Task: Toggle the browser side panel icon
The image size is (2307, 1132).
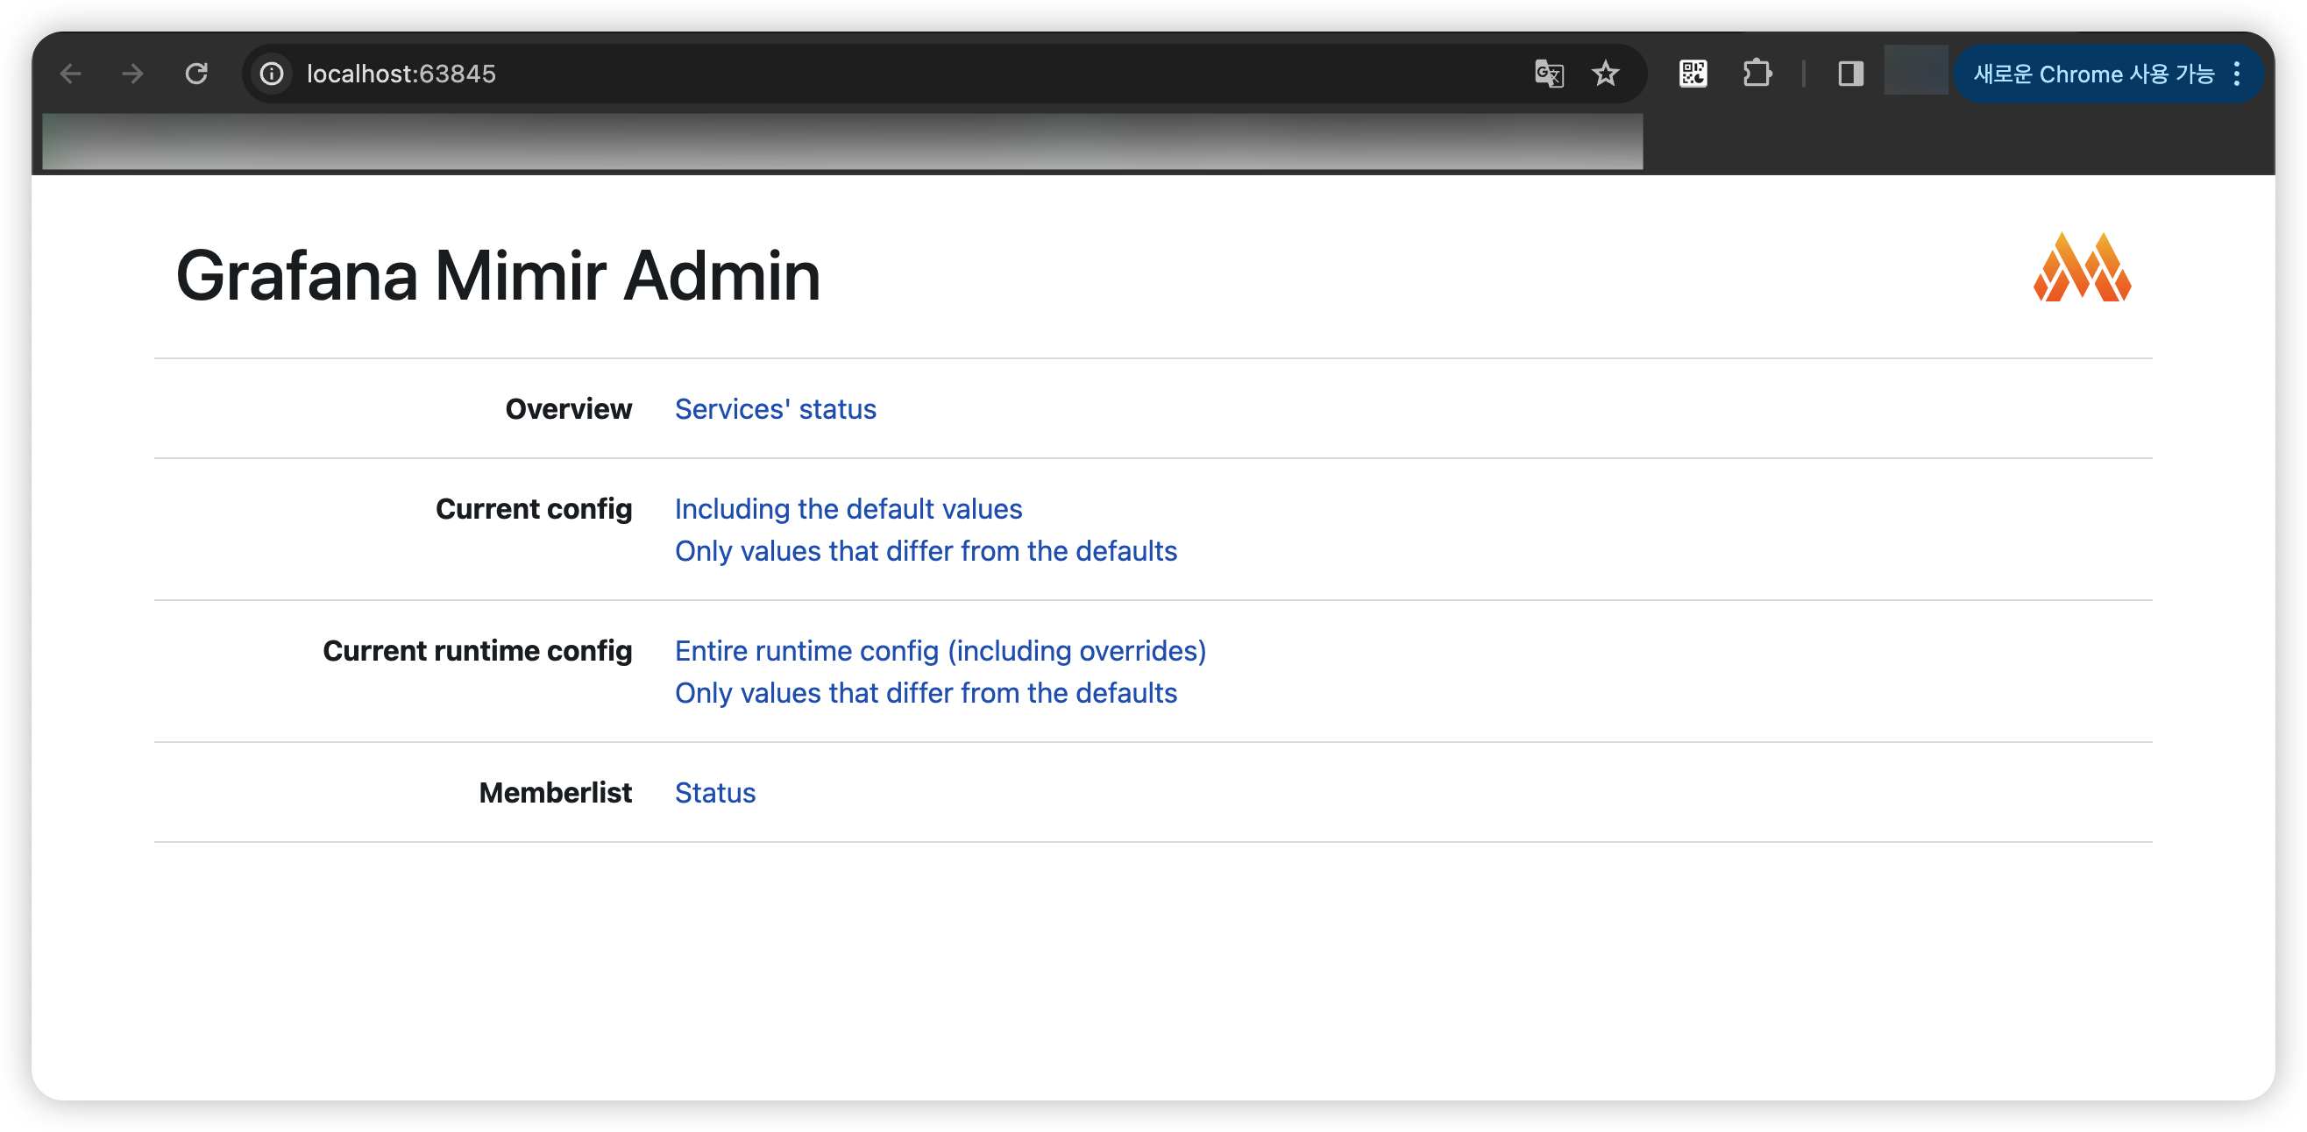Action: (x=1850, y=74)
